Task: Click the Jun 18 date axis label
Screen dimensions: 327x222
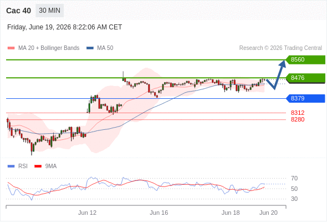Action: pyautogui.click(x=231, y=213)
